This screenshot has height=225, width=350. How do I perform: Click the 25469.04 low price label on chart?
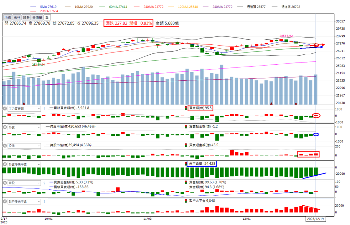click(39, 64)
